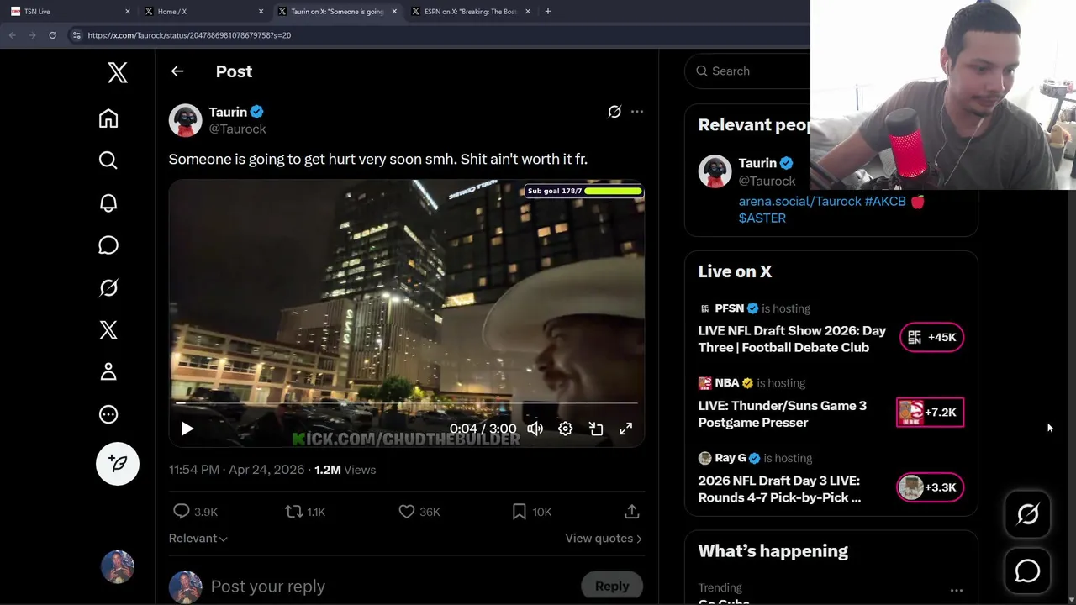Viewport: 1076px width, 605px height.
Task: Open trending item more options dots
Action: tap(956, 590)
